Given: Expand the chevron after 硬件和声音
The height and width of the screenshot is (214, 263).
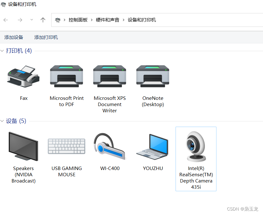Looking at the screenshot, I should pos(124,20).
